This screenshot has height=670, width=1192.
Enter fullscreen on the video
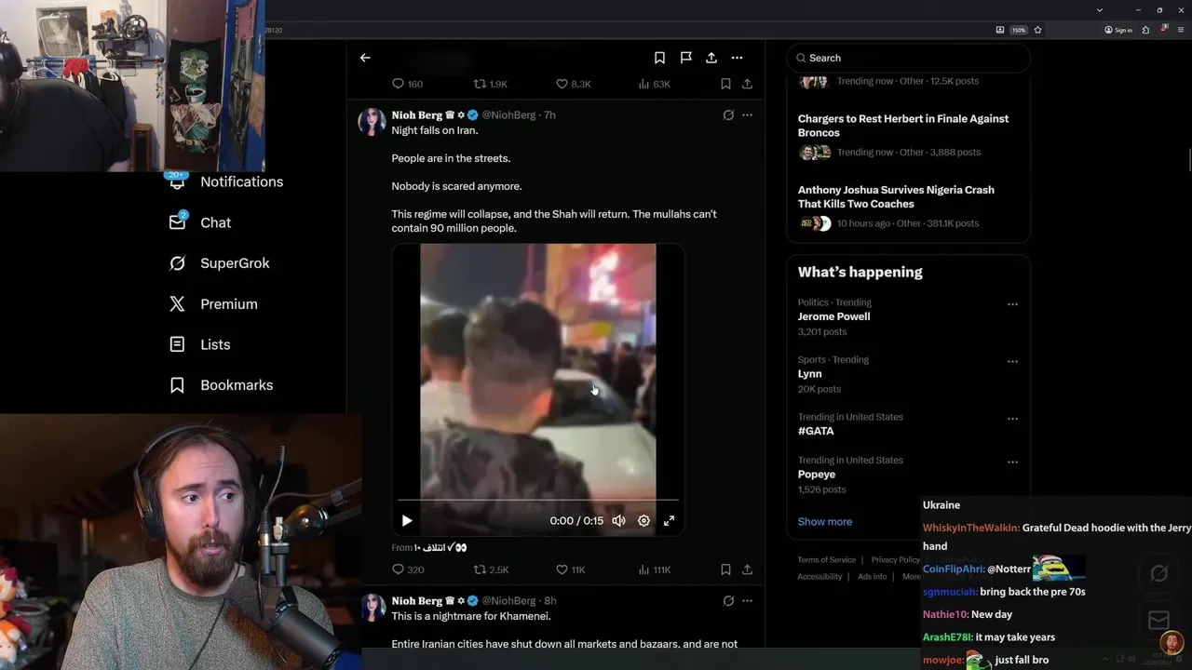[x=669, y=521]
